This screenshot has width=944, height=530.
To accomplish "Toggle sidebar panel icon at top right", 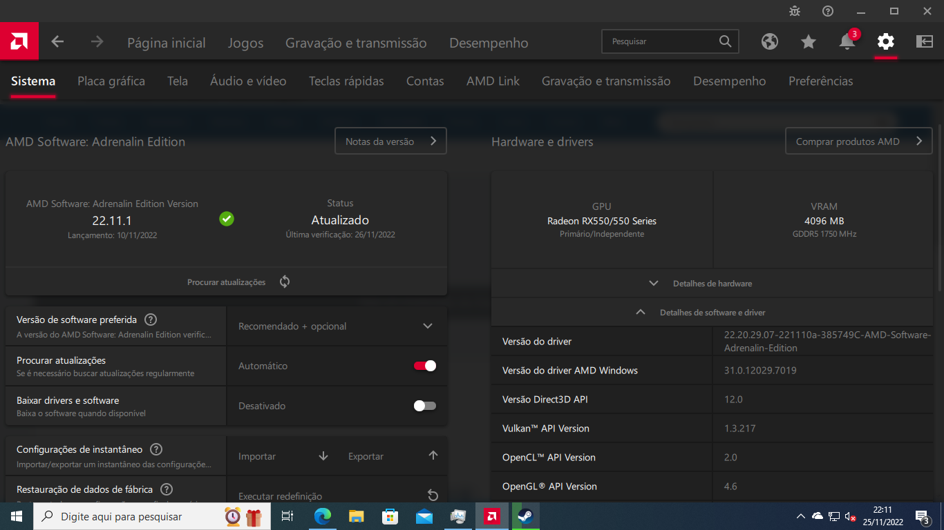I will 925,41.
